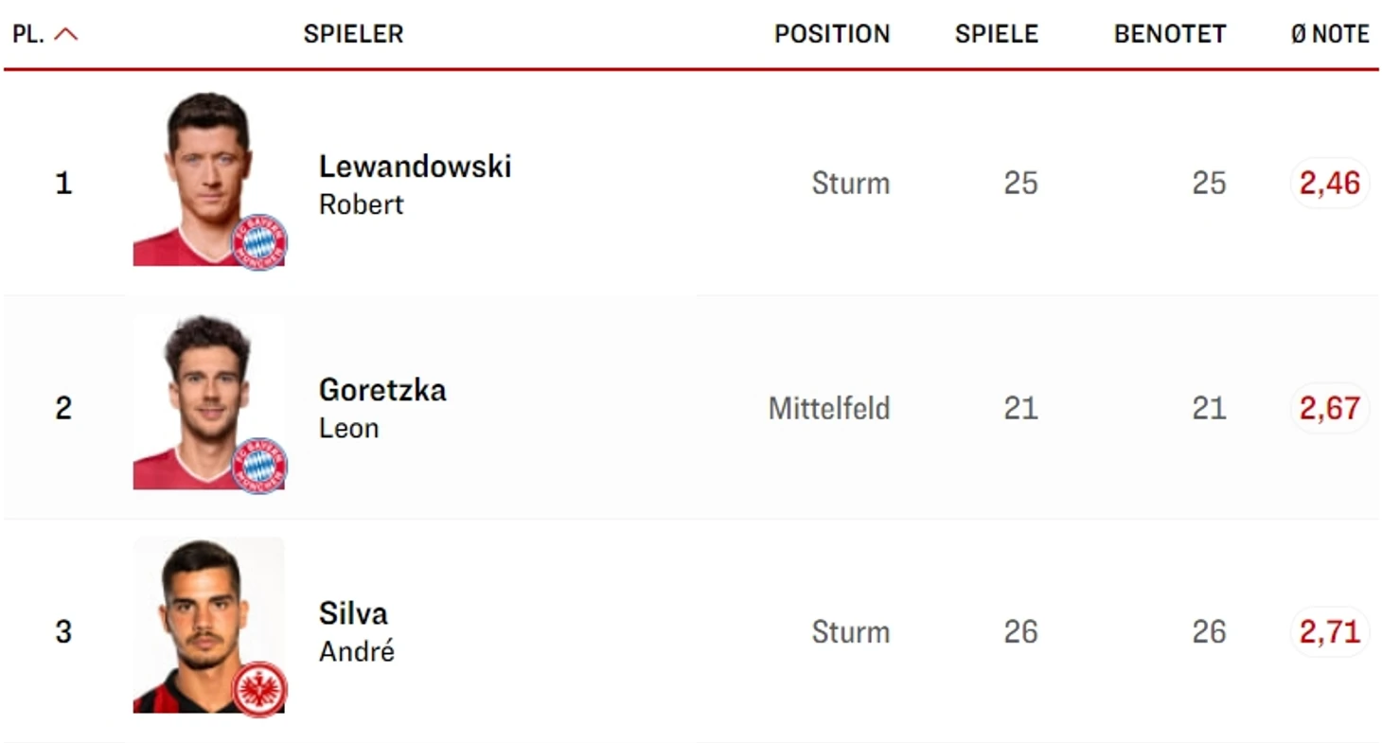The width and height of the screenshot is (1382, 743).
Task: Sort by the SPIELE column header
Action: (997, 34)
